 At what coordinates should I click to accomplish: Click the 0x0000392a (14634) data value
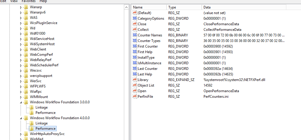tap(218, 68)
